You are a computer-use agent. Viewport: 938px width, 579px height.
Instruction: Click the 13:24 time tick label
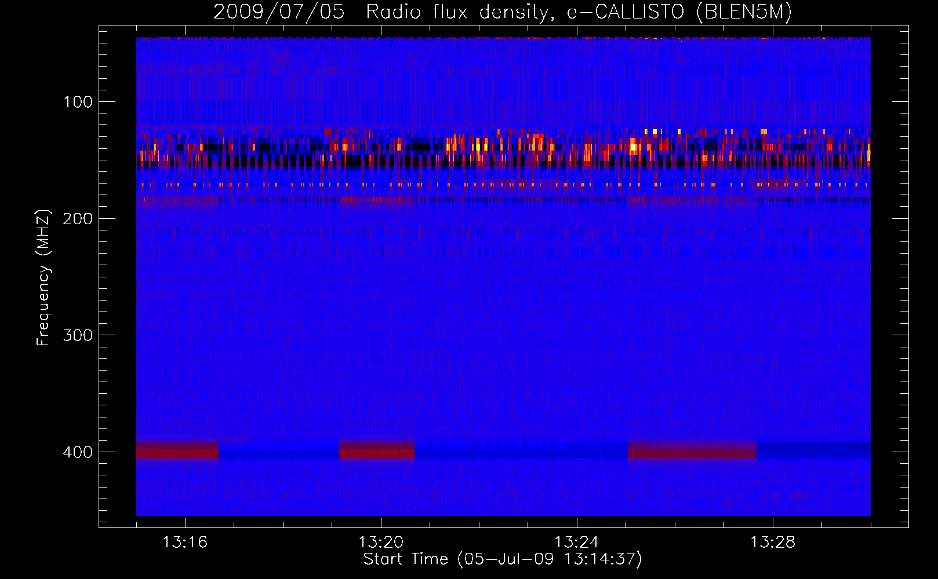(x=577, y=543)
